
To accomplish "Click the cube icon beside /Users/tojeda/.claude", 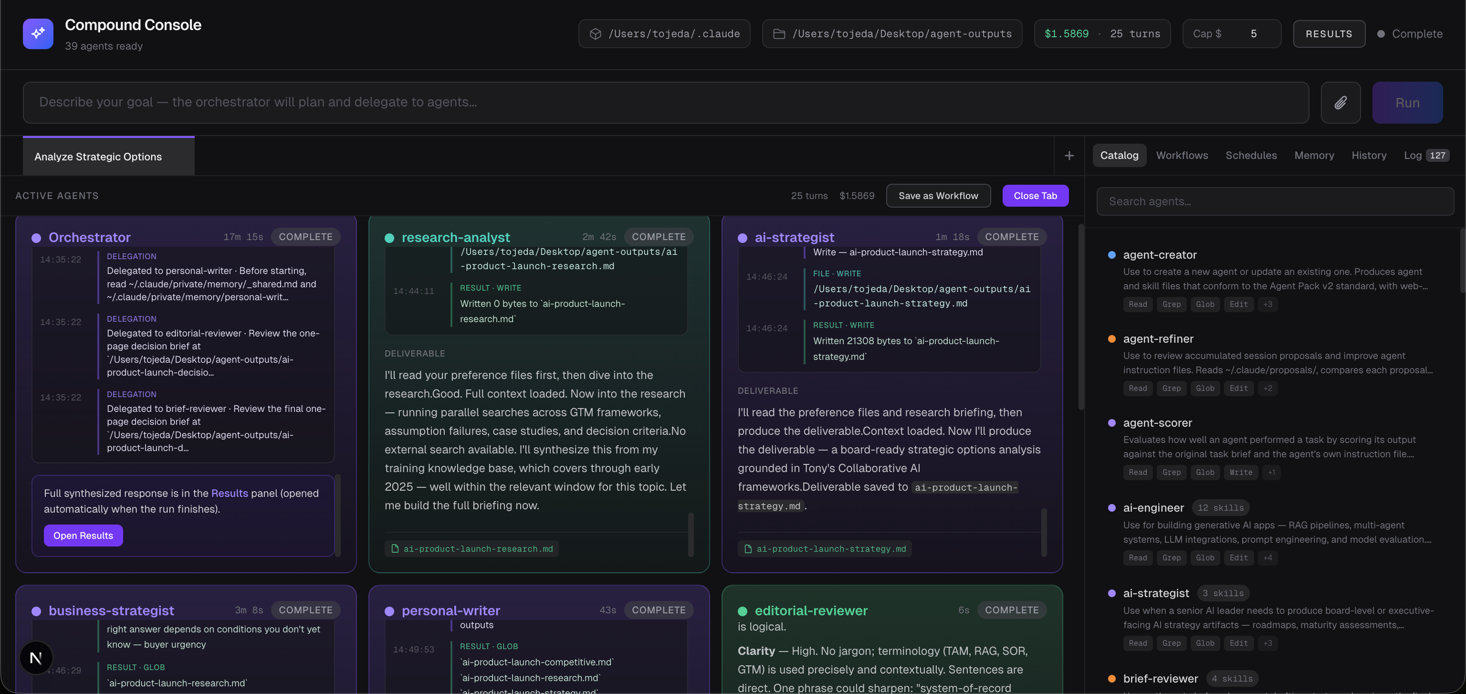I will pyautogui.click(x=595, y=33).
